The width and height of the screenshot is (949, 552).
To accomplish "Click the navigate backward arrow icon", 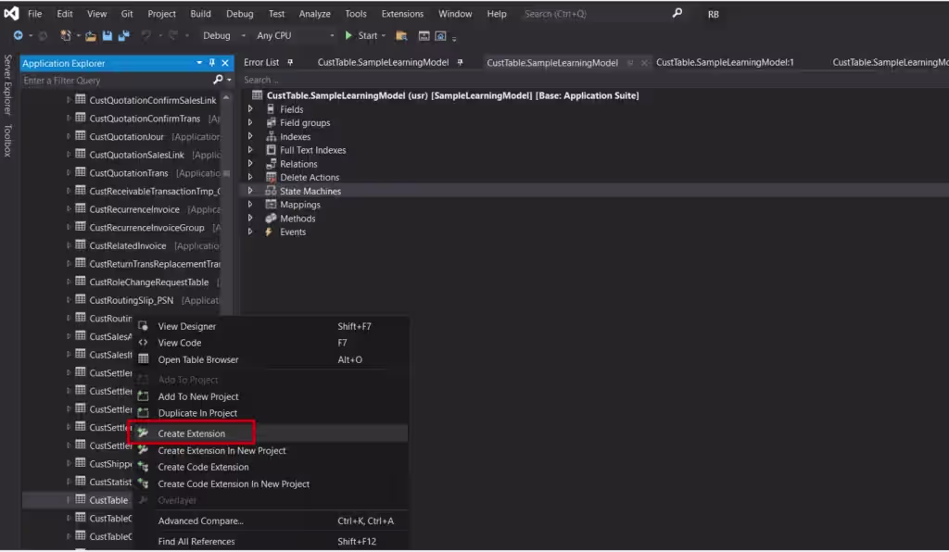I will 19,36.
